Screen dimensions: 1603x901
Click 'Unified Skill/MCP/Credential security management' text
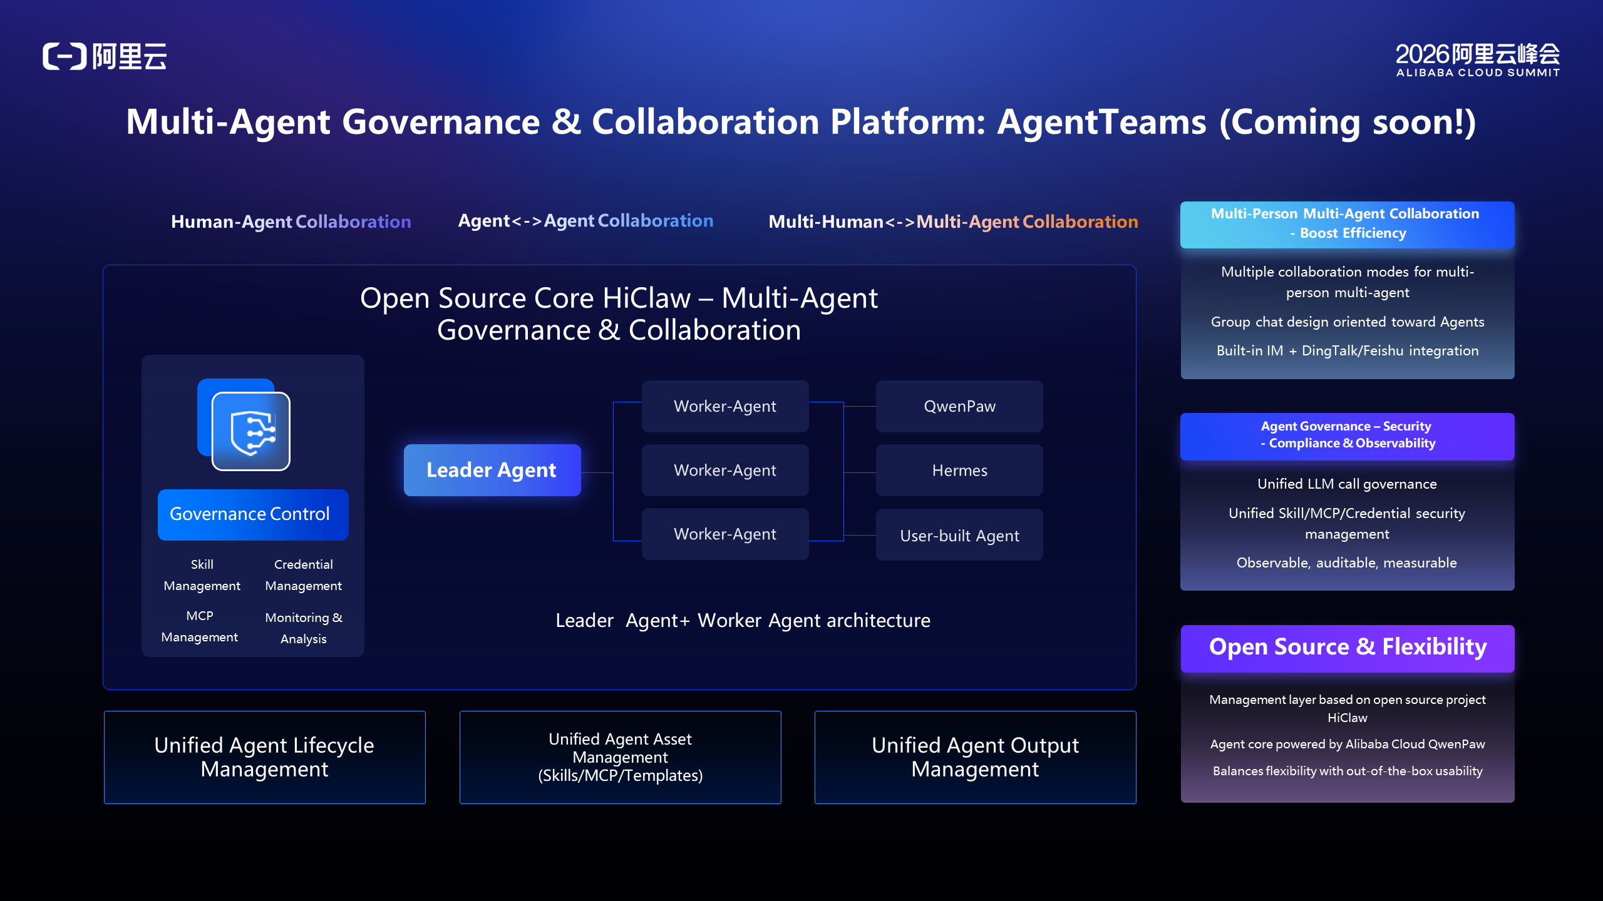coord(1348,523)
